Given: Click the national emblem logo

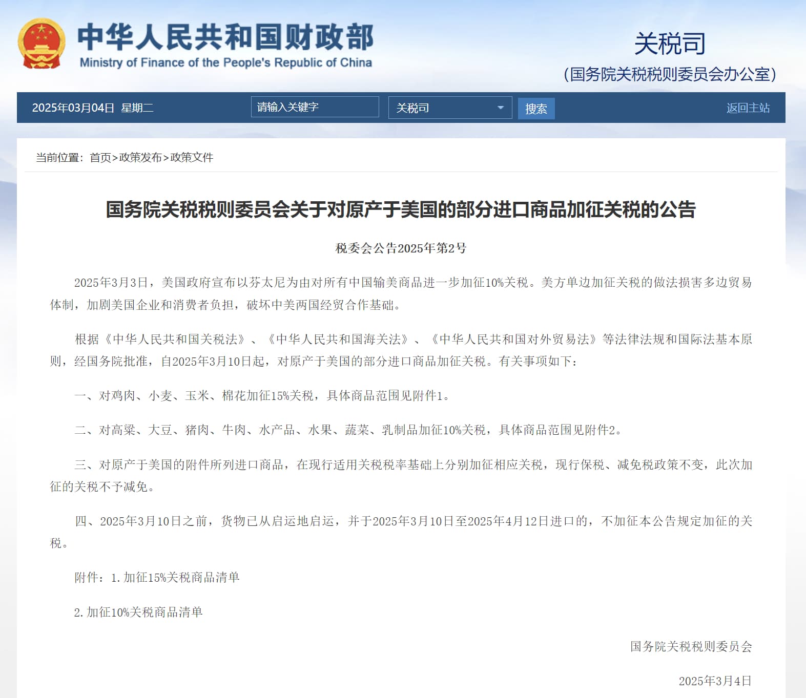Looking at the screenshot, I should (x=42, y=44).
